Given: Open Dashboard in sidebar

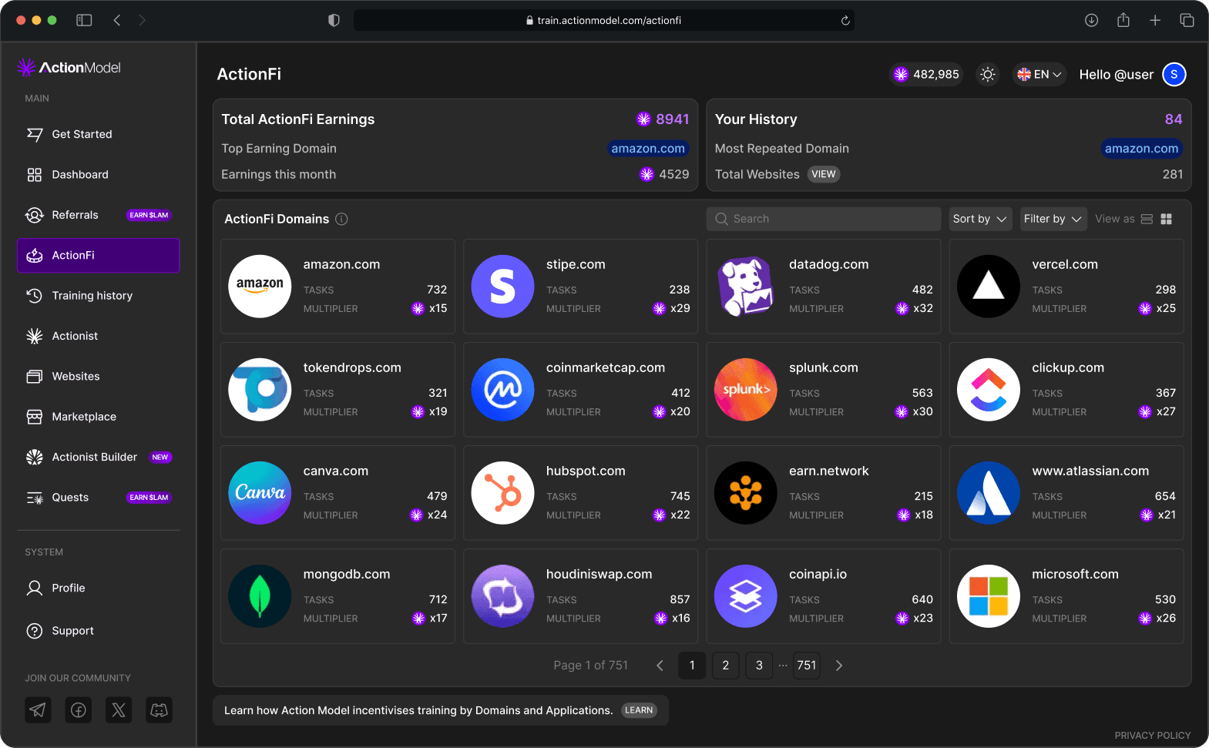Looking at the screenshot, I should click(x=99, y=175).
